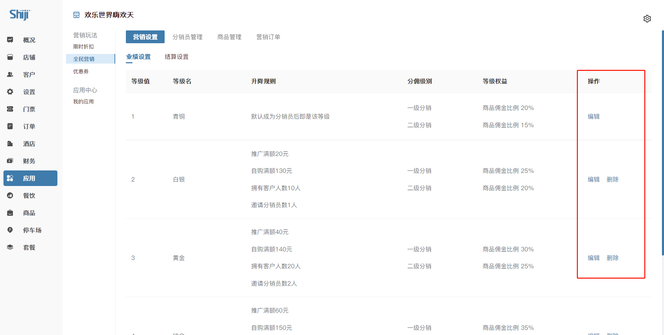Click the vertical page scrollbar
The height and width of the screenshot is (335, 664).
click(x=663, y=143)
